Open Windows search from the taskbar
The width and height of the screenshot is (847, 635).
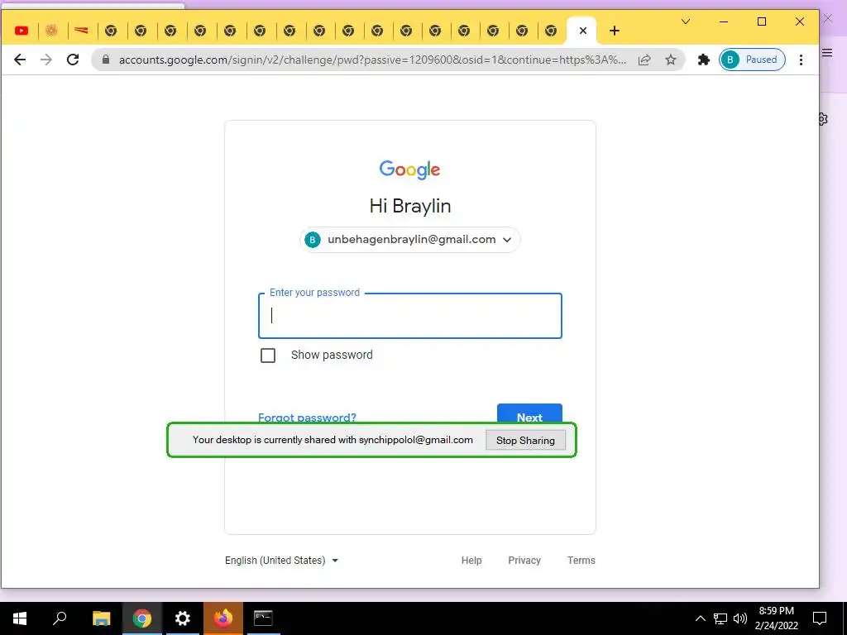[60, 618]
